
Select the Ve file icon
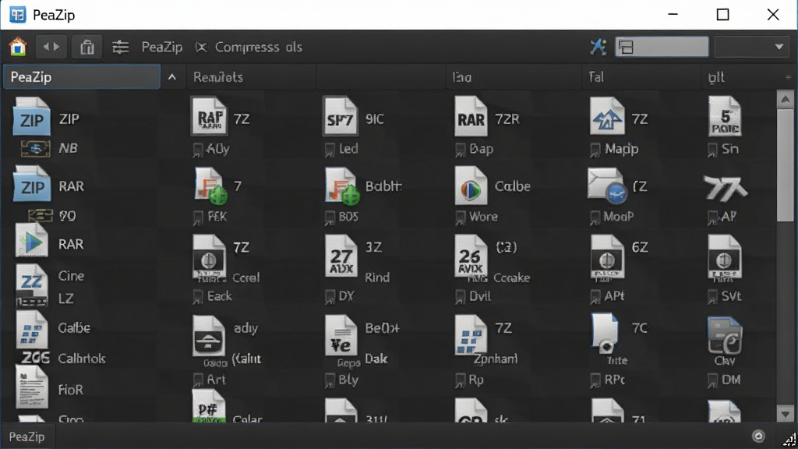pyautogui.click(x=341, y=336)
